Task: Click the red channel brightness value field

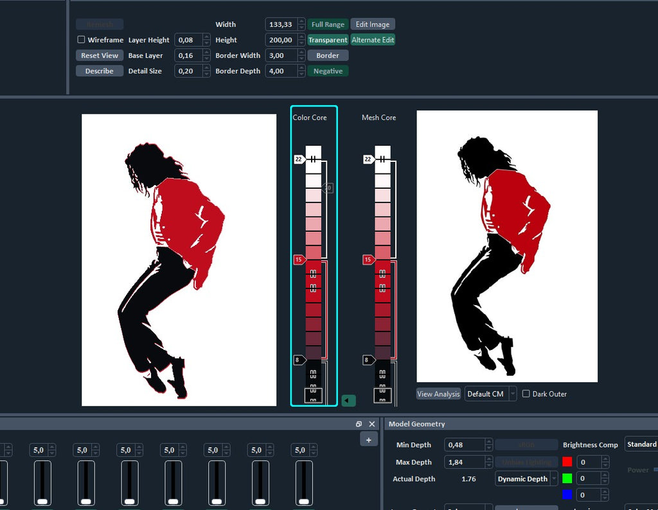Action: coord(589,462)
